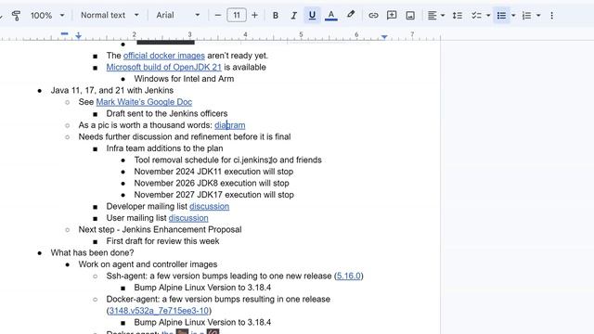Click 'November 2026 JDK8 execution will stop'

[212, 184]
